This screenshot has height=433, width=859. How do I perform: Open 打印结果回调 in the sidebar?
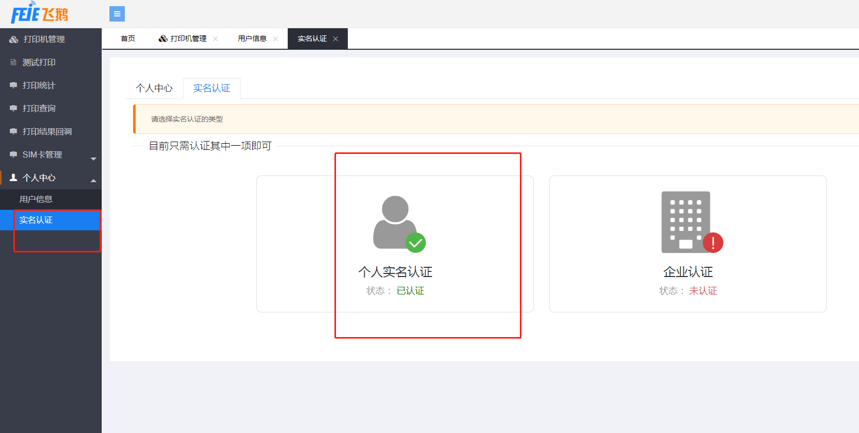47,131
